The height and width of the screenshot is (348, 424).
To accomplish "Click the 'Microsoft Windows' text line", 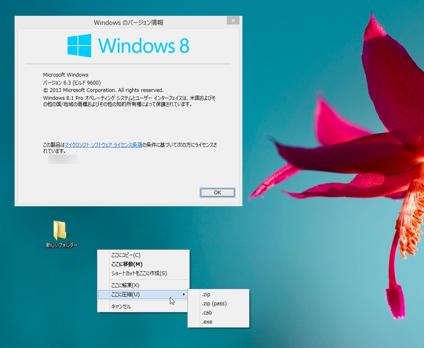I will (x=66, y=75).
